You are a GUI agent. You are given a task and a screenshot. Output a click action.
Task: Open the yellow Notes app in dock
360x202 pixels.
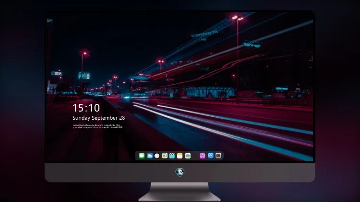point(180,156)
